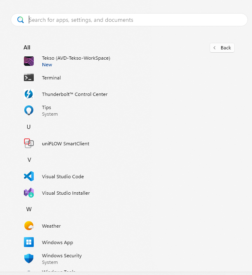252x275 pixels.
Task: Select the "Visual Studio Installer" label
Action: (66, 193)
